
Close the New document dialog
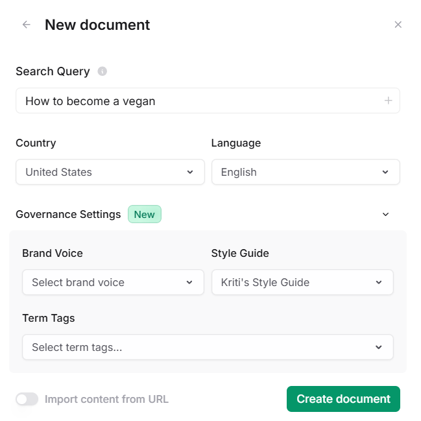click(398, 25)
